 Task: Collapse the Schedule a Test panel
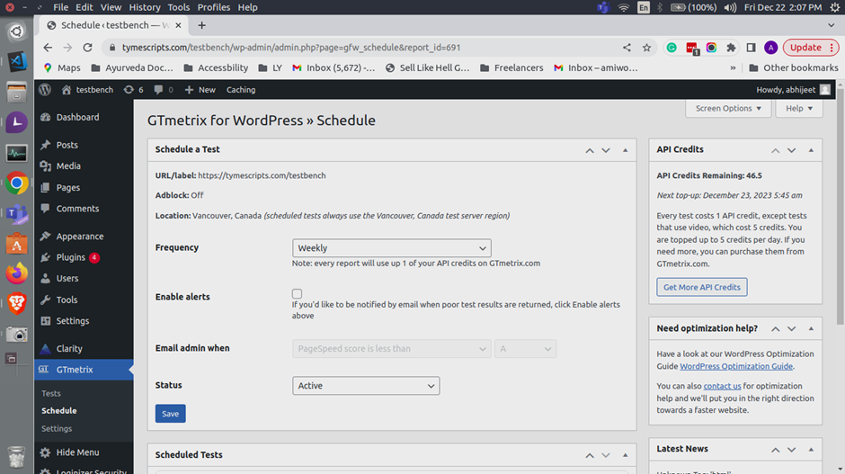(626, 150)
